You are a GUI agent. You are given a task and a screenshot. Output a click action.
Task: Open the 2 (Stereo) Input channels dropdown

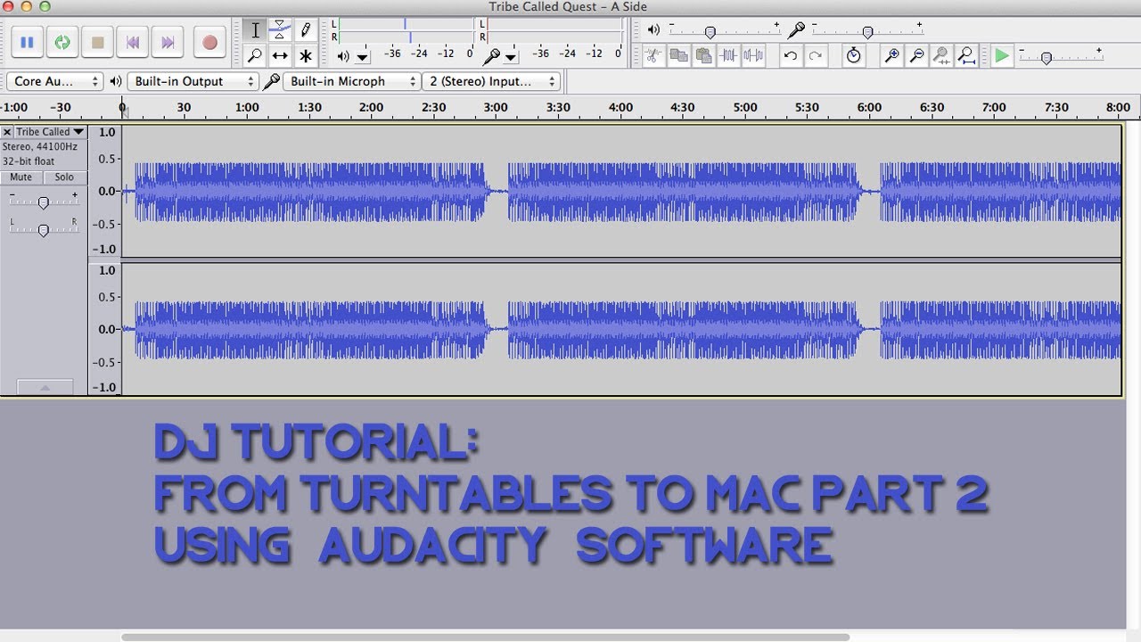click(x=491, y=81)
